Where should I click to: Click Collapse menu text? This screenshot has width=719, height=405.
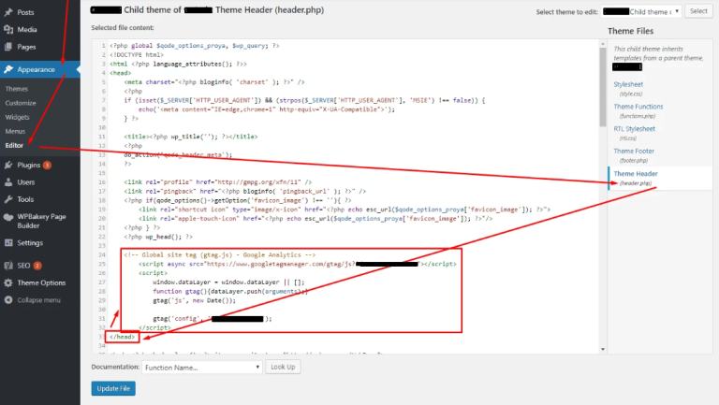[39, 300]
